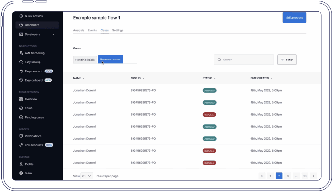Open Verifications shield icon
The width and height of the screenshot is (332, 191).
pyautogui.click(x=21, y=136)
